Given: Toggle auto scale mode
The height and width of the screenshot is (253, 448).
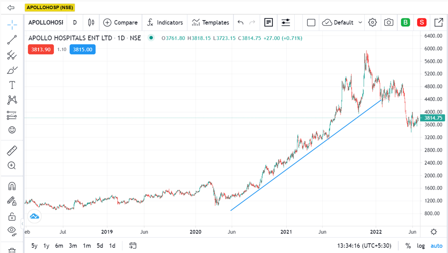Looking at the screenshot, I should [x=436, y=246].
